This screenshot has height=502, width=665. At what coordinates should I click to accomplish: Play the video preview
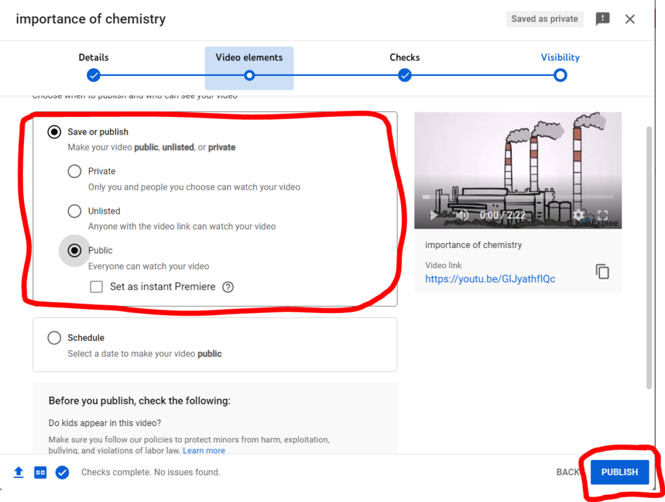[434, 215]
